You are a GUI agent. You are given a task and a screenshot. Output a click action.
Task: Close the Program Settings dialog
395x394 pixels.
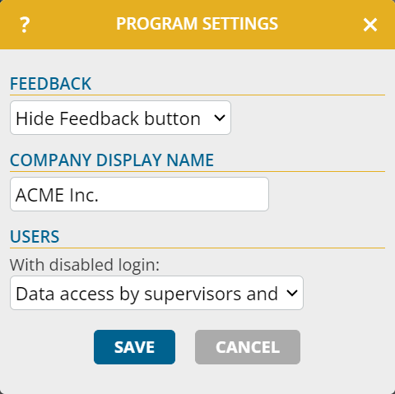pos(370,25)
